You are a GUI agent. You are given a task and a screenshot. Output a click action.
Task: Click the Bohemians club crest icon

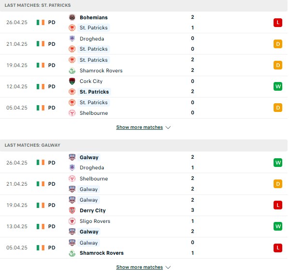pyautogui.click(x=72, y=17)
